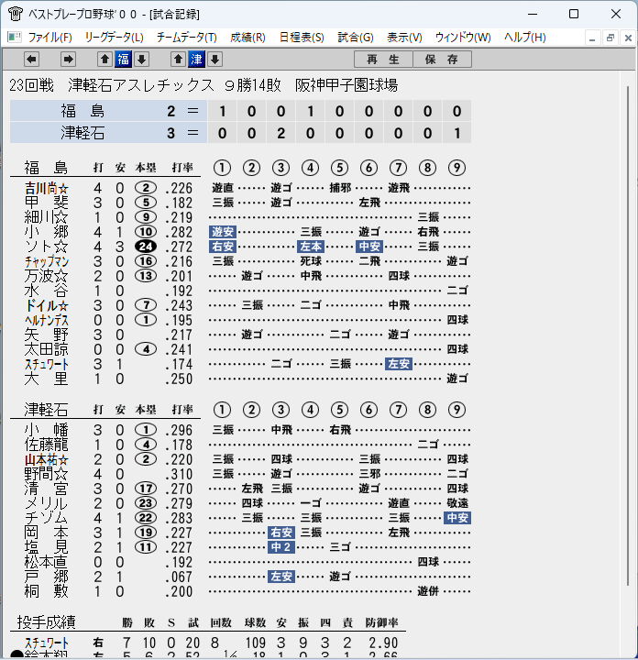The height and width of the screenshot is (660, 638).
Task: Select the blue 福 team icon
Action: (x=124, y=60)
